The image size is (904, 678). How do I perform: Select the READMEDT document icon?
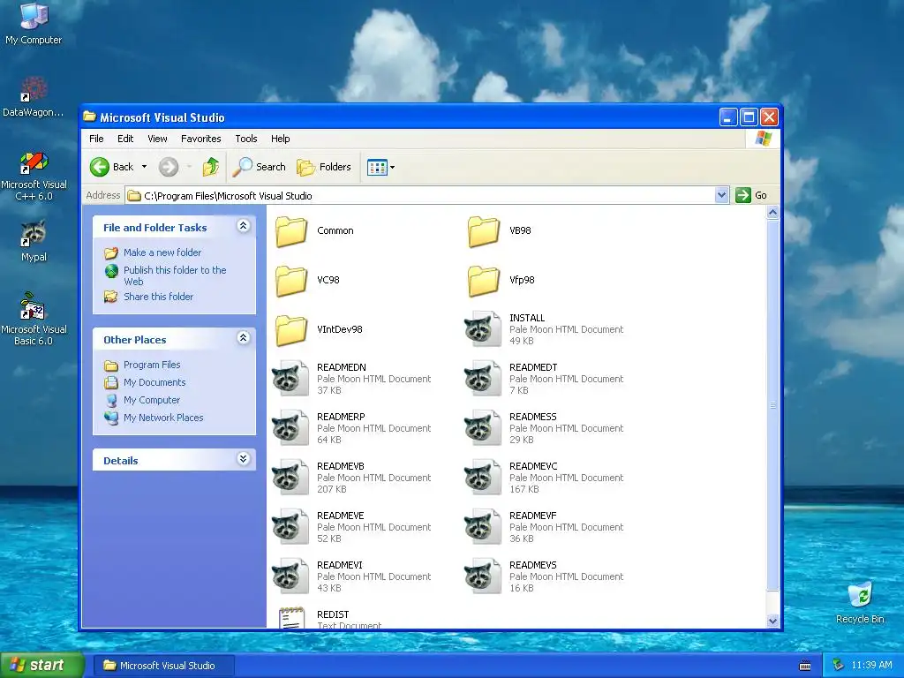point(483,379)
